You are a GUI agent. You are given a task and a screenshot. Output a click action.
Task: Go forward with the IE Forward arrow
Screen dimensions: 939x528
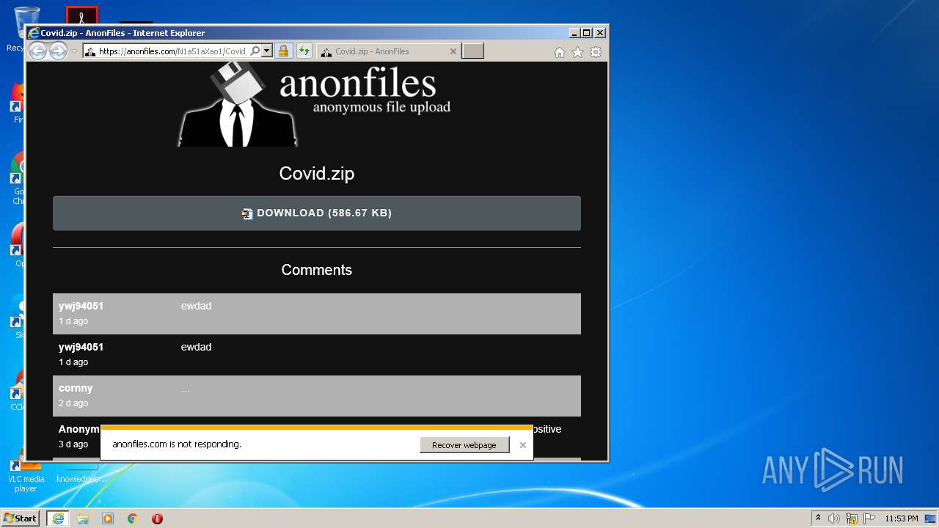click(58, 51)
